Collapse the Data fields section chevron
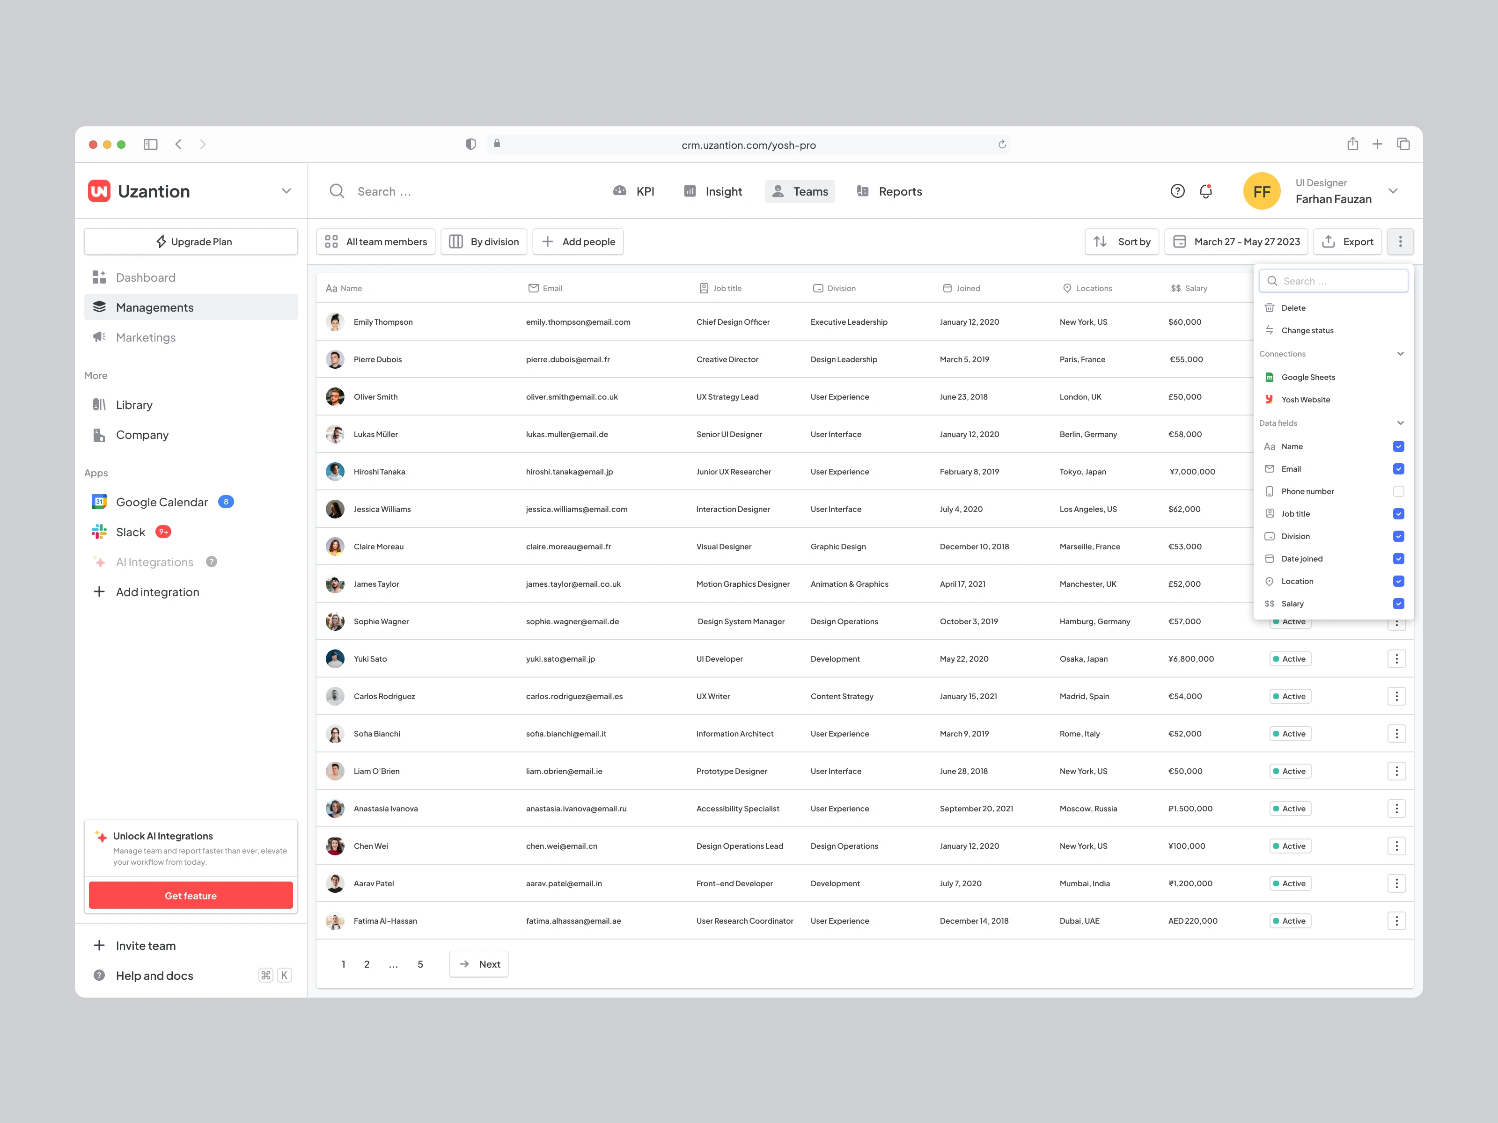The image size is (1498, 1123). tap(1400, 423)
